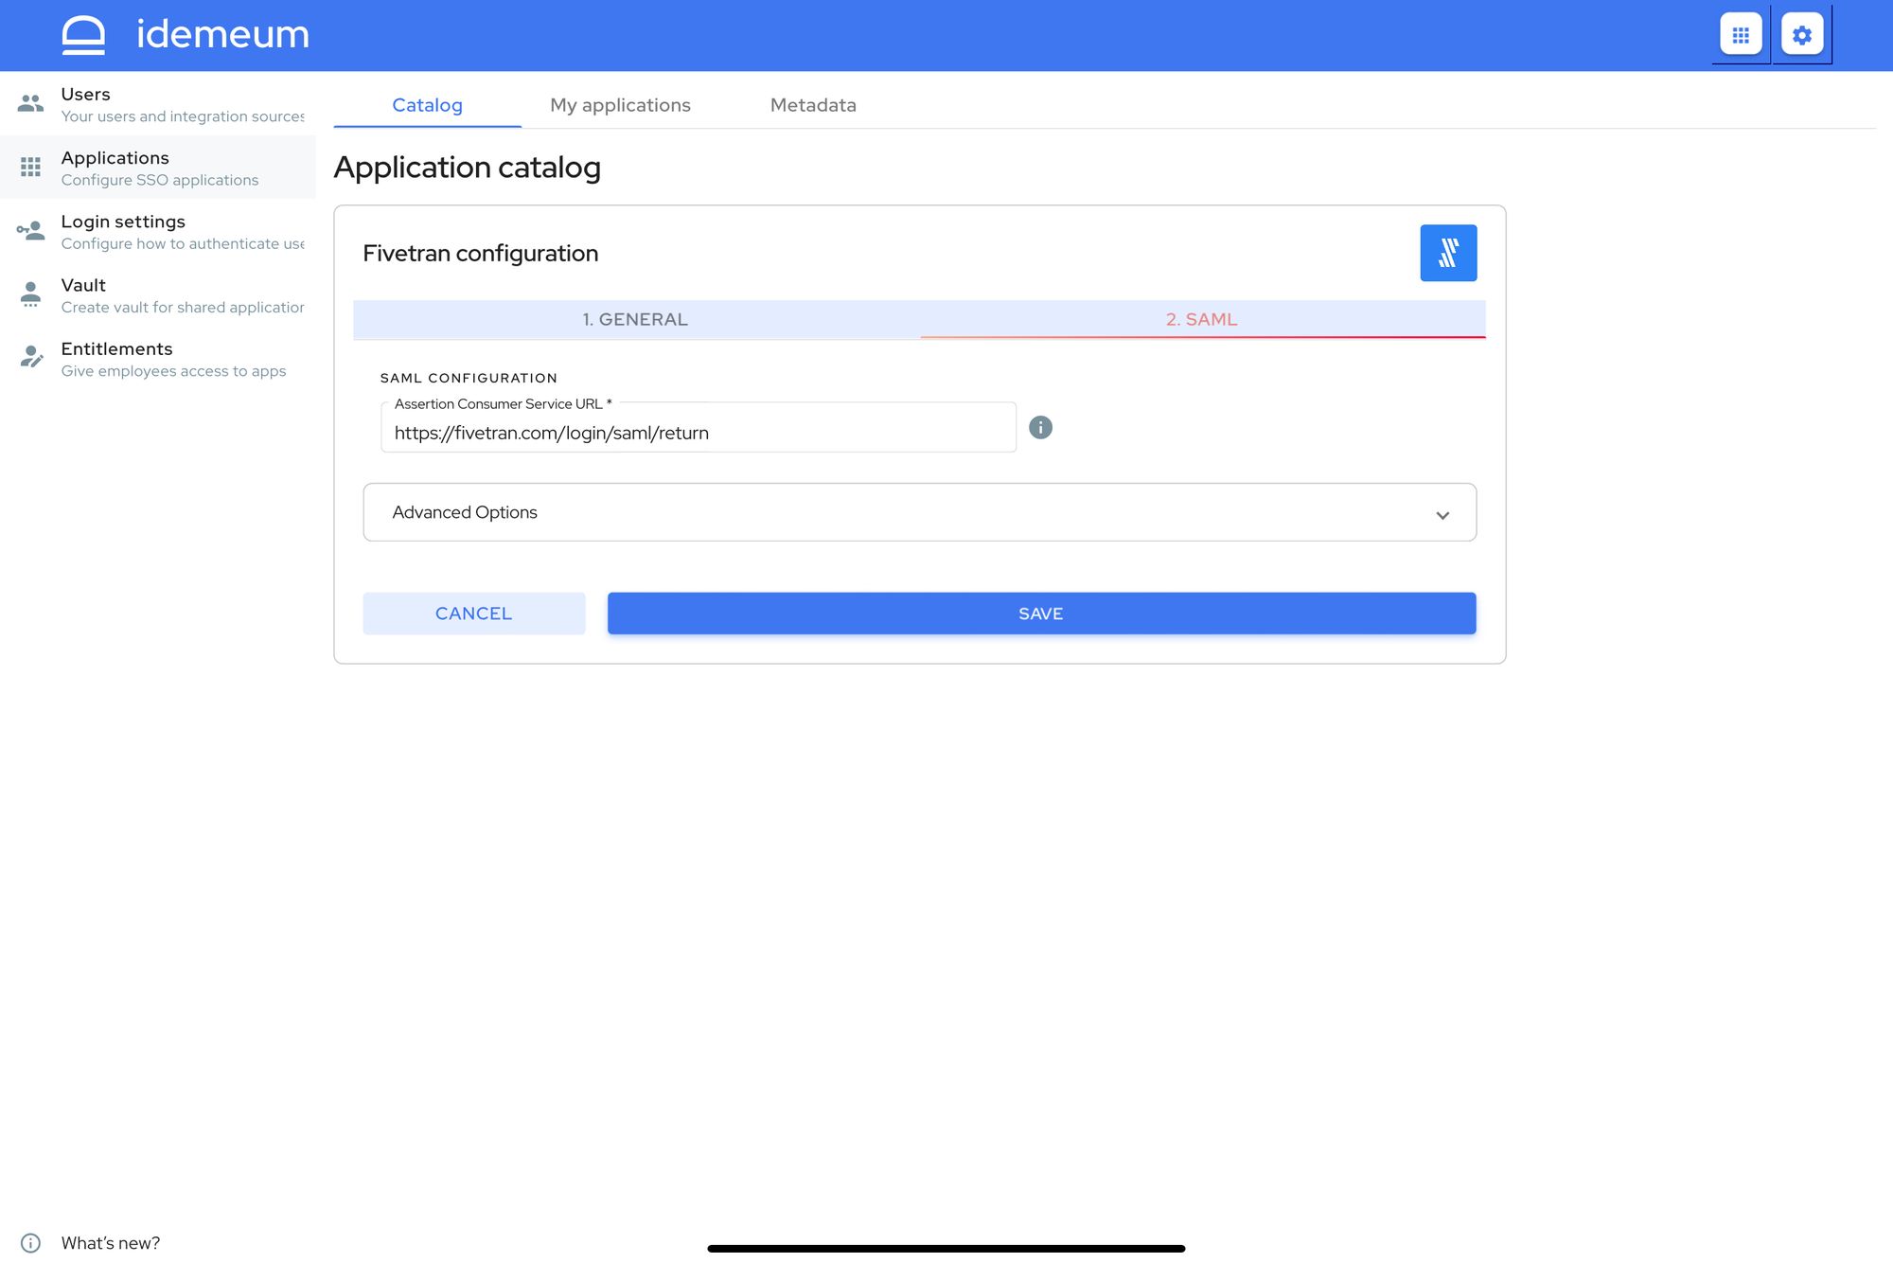Click the Fivetran logo thumbnail
This screenshot has width=1893, height=1263.
click(x=1448, y=253)
